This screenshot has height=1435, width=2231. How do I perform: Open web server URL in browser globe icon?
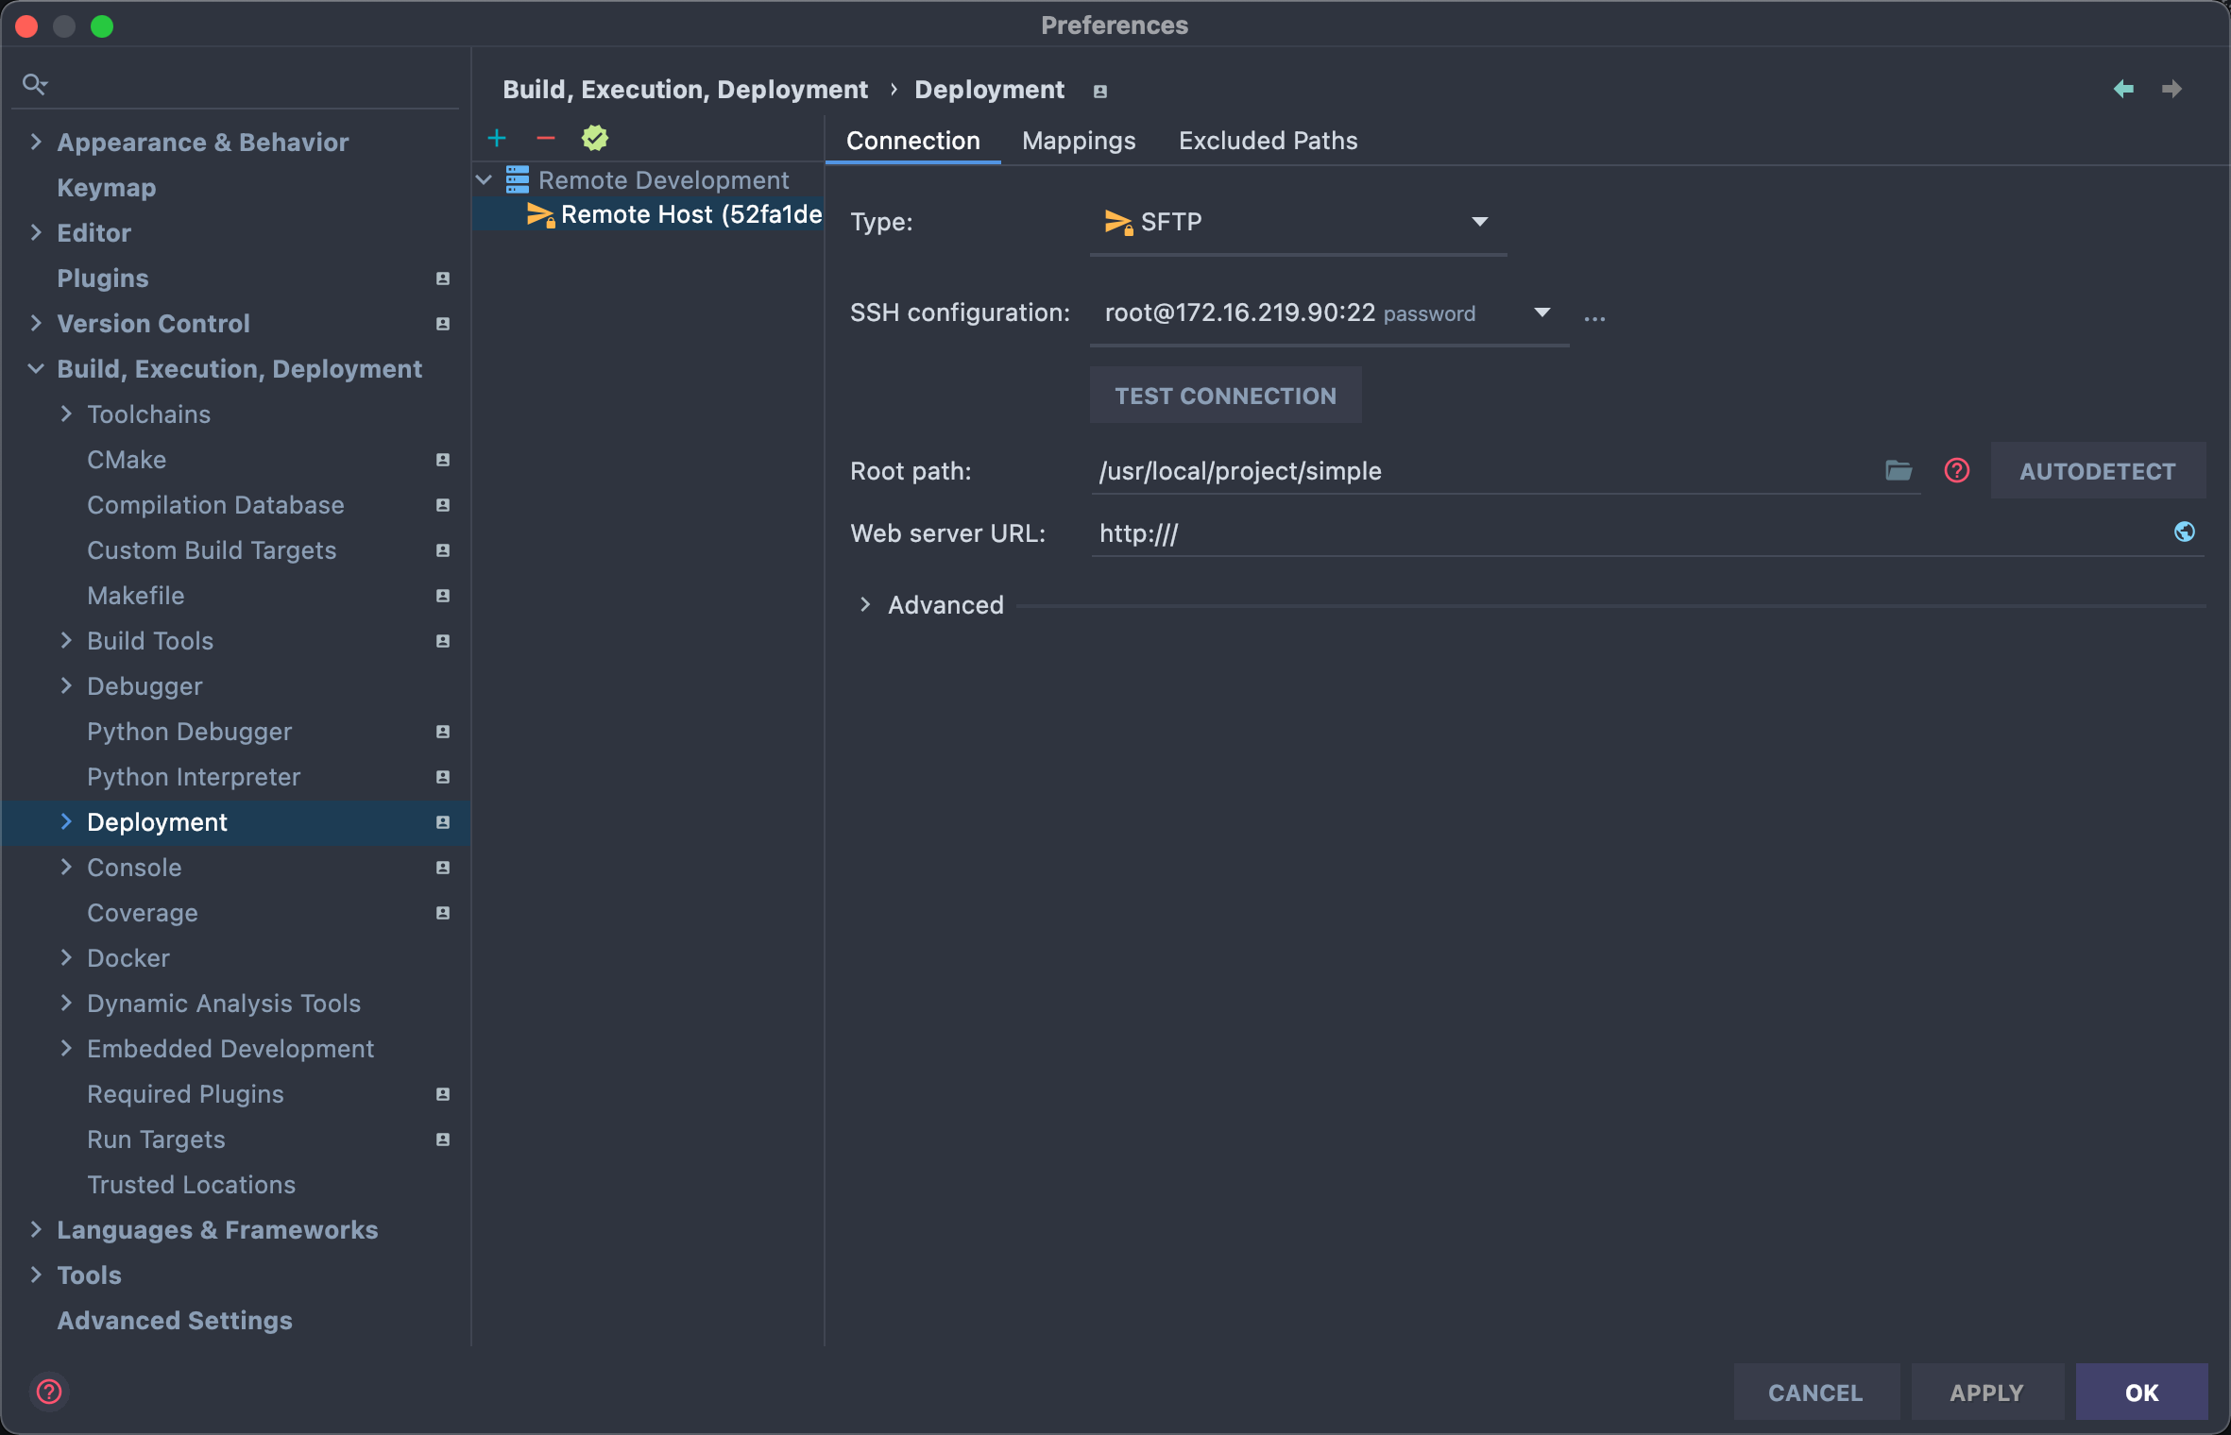point(2184,532)
